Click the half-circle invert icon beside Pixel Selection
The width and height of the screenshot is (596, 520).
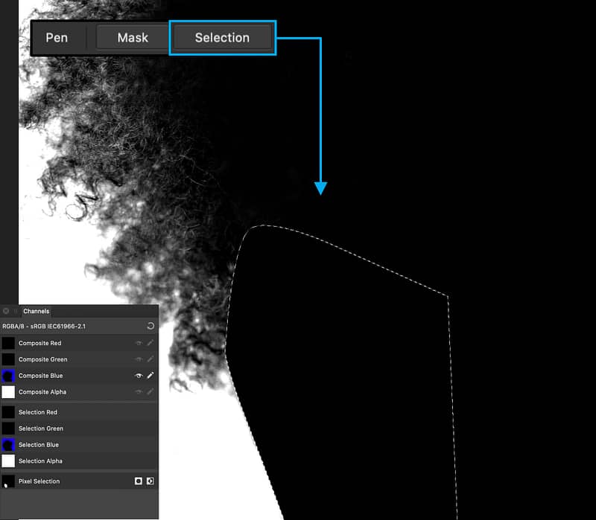click(x=150, y=481)
